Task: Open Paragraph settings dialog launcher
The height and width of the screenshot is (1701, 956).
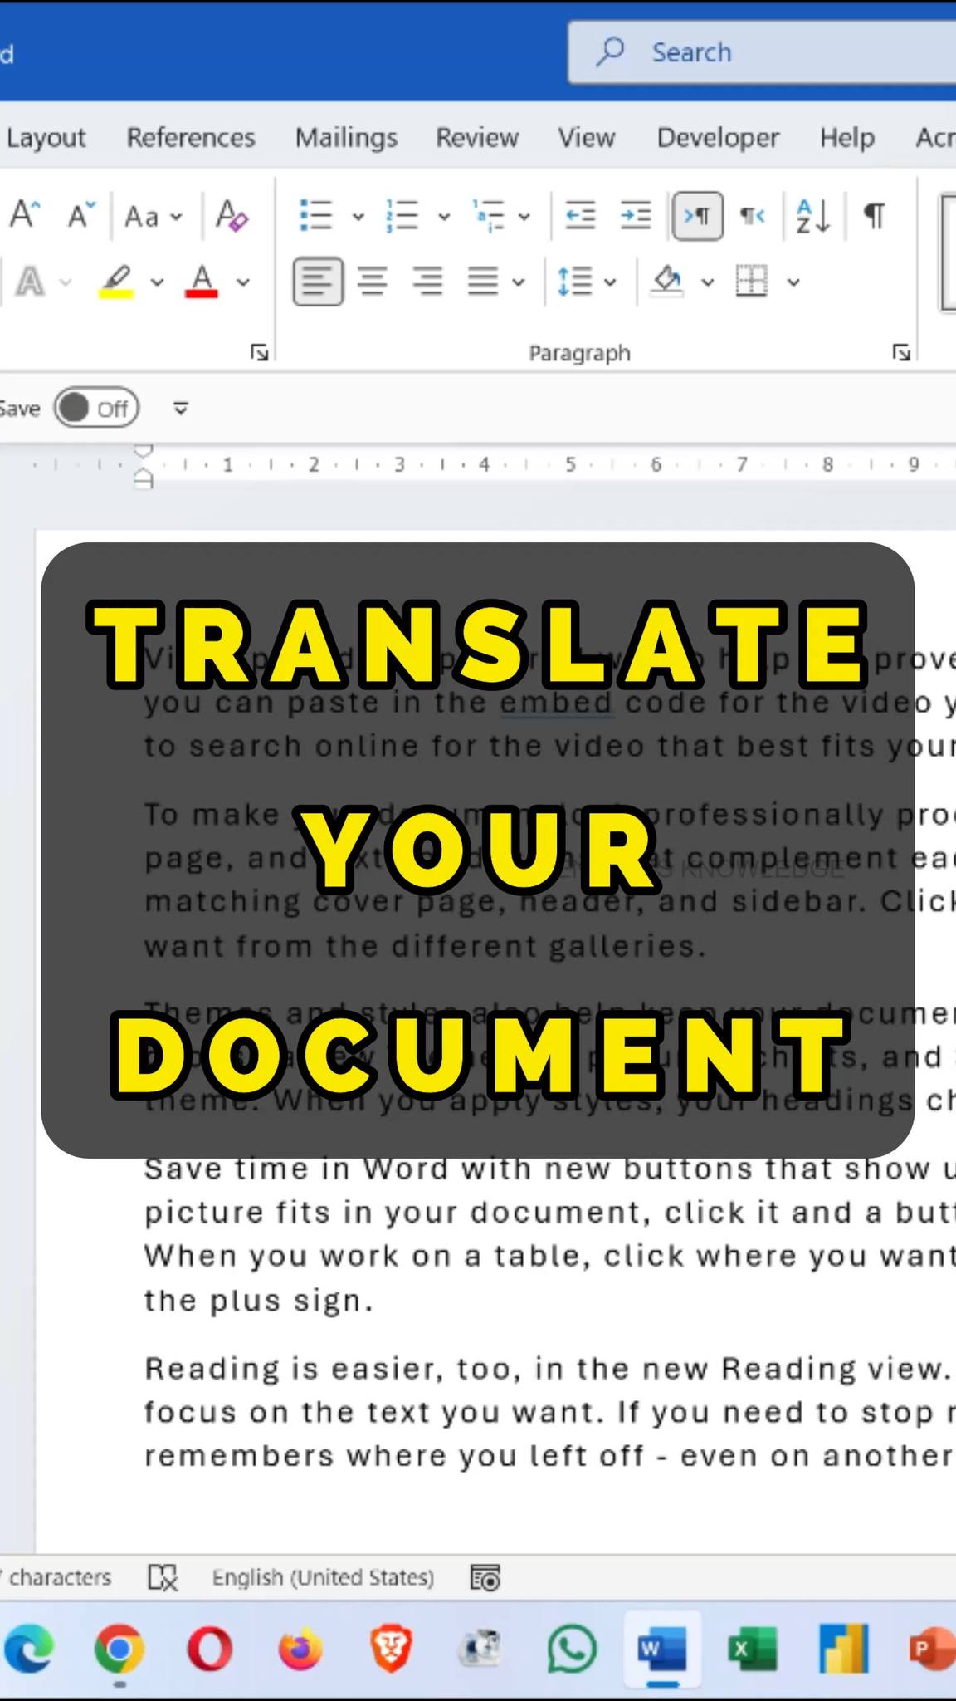Action: [901, 353]
